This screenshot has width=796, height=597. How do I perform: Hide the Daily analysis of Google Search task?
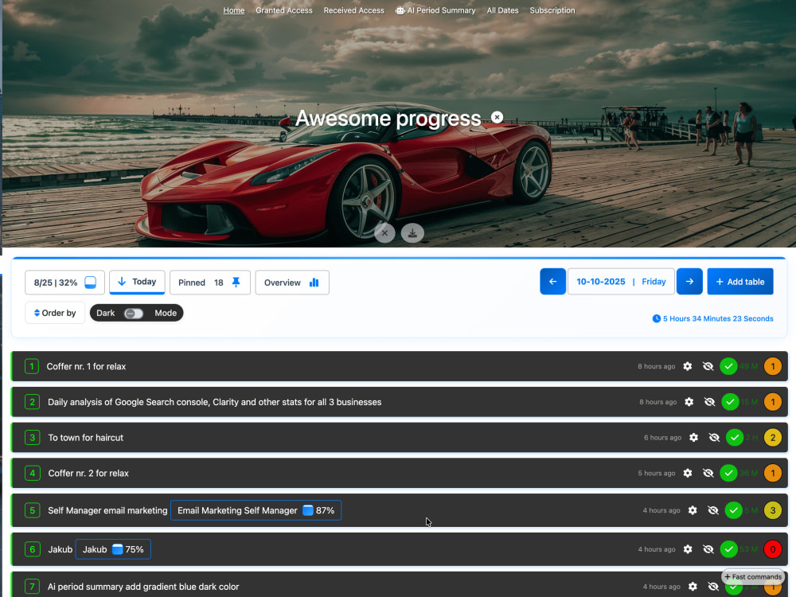point(709,401)
